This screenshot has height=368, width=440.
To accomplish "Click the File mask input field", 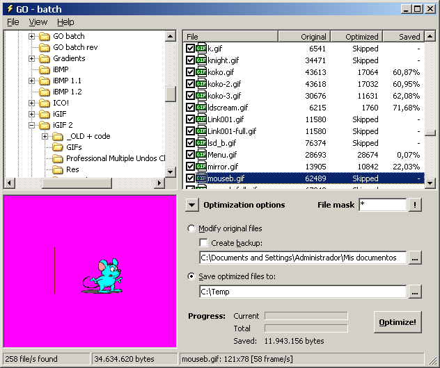I will pos(382,205).
